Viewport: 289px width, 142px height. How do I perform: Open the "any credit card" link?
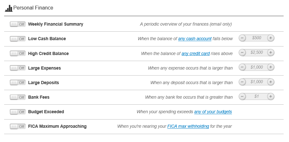tap(196, 53)
